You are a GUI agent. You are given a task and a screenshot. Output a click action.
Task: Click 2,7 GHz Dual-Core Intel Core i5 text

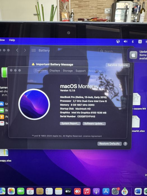[x=90, y=101]
